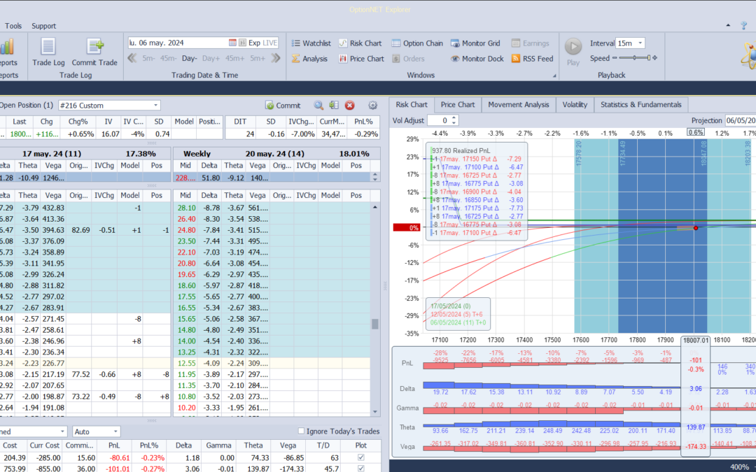This screenshot has height=472, width=756.
Task: Step forward 5 minutes with 5m+
Action: [x=258, y=58]
